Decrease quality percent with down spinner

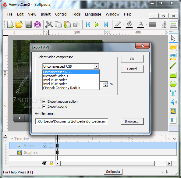105,86
